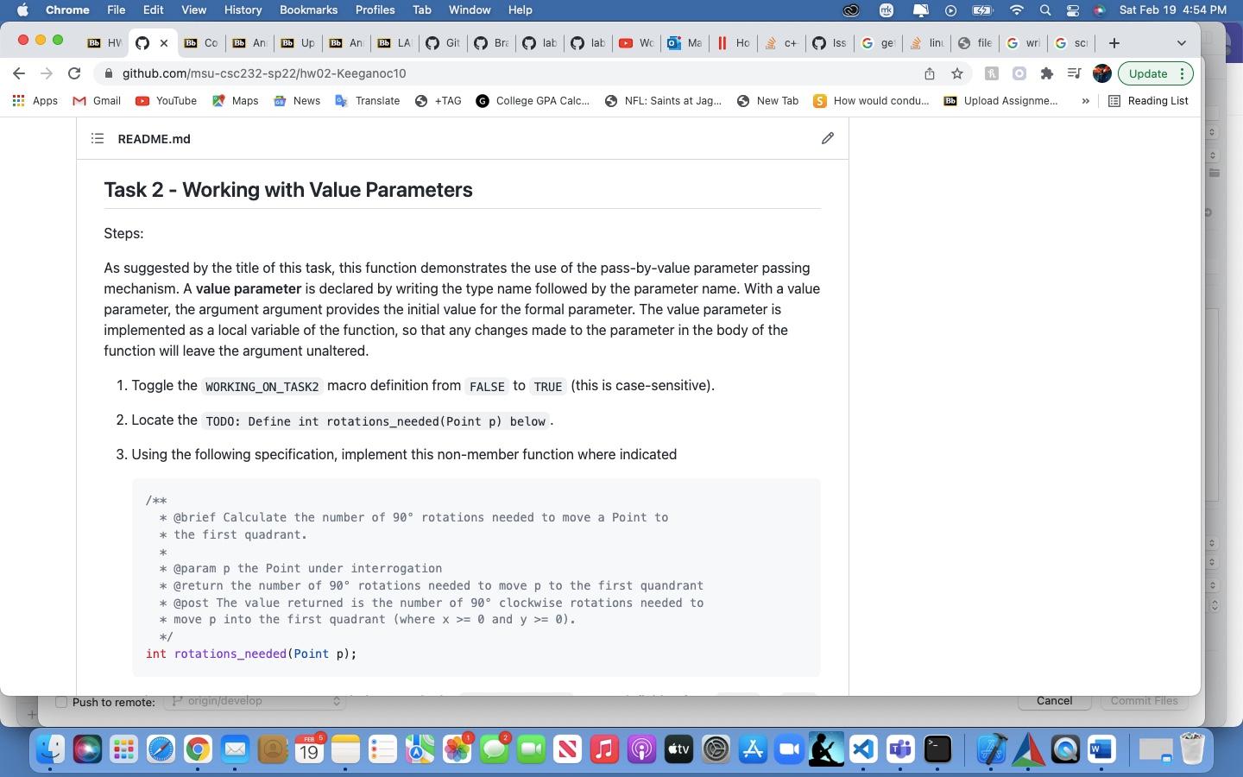
Task: Launch Terminal from the Dock
Action: point(937,750)
